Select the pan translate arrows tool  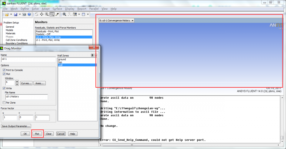[x=42, y=14]
